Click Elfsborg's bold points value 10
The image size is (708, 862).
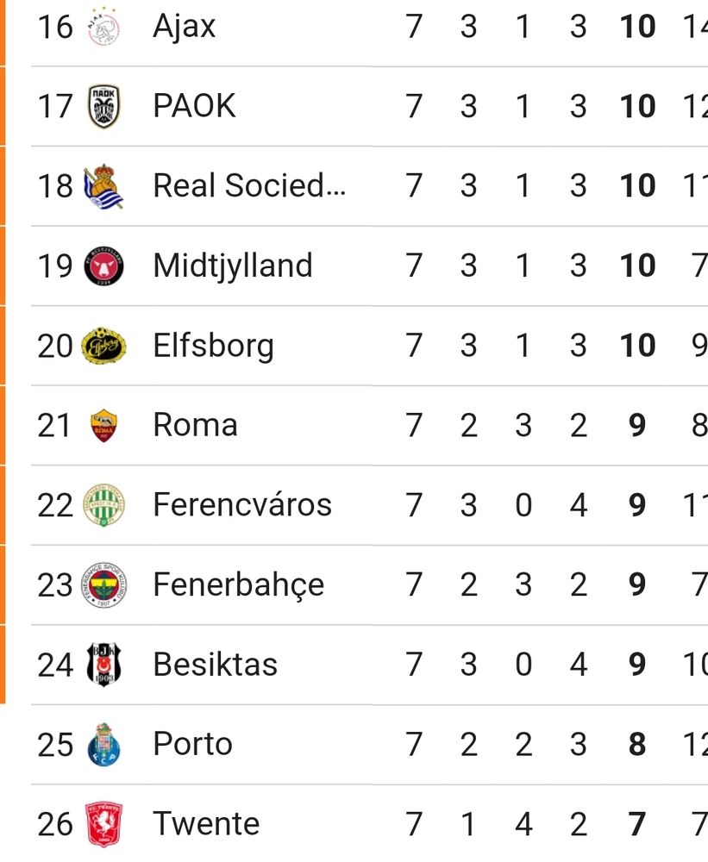pyautogui.click(x=637, y=346)
